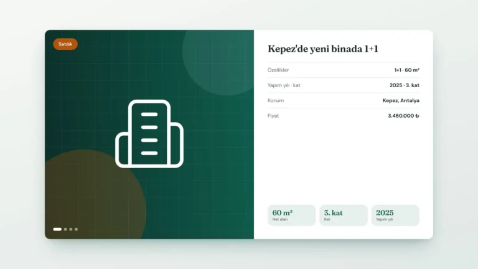Click the white building icon in the gallery
The height and width of the screenshot is (269, 478).
click(x=149, y=134)
